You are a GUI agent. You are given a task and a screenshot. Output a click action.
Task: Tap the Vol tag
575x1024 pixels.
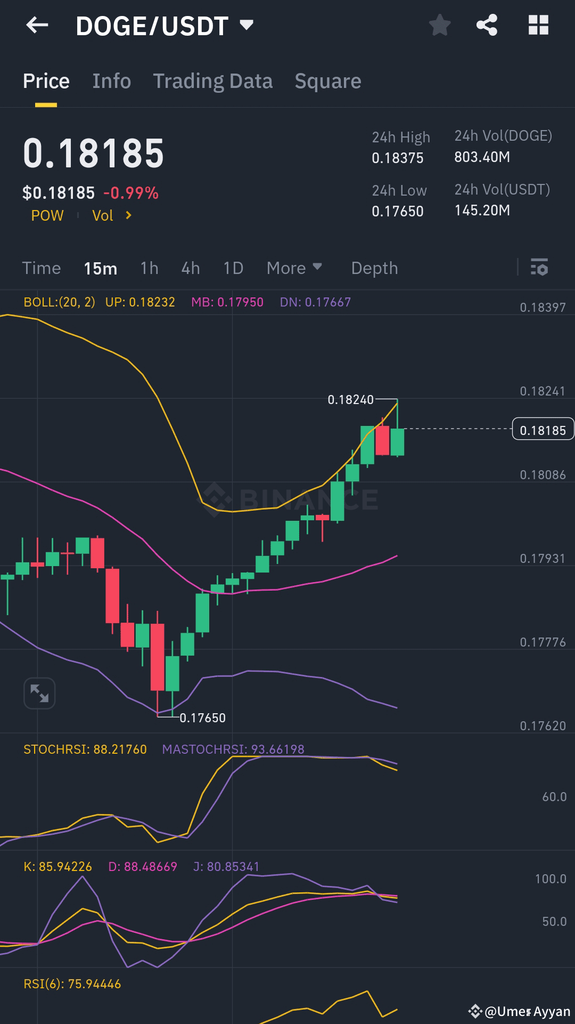pos(103,215)
